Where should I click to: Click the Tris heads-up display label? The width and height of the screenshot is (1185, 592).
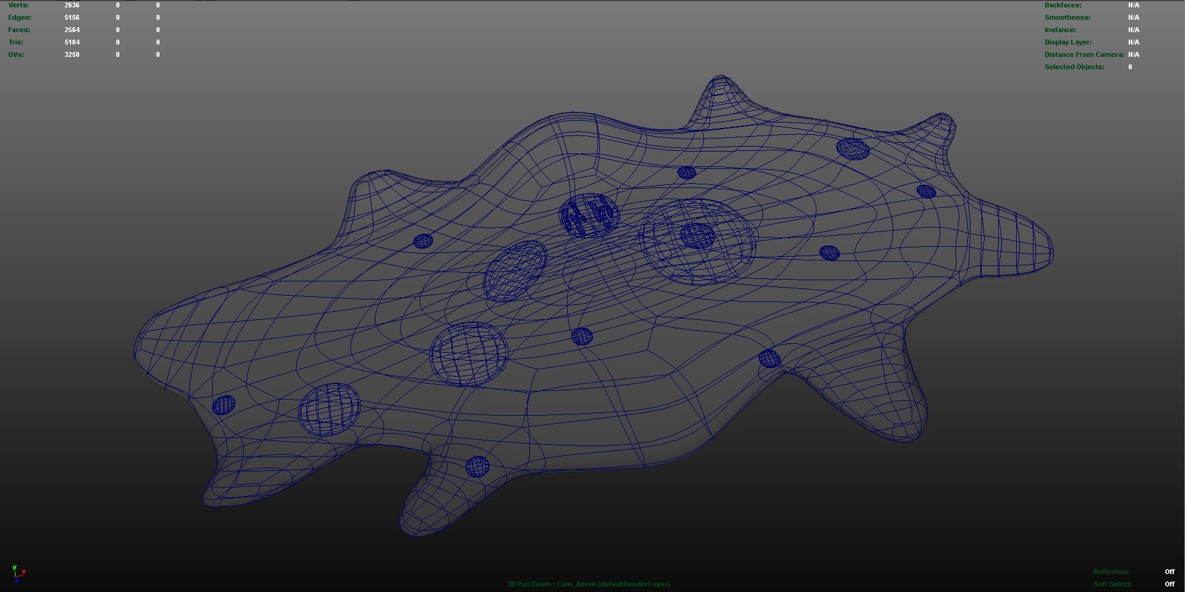click(x=15, y=42)
